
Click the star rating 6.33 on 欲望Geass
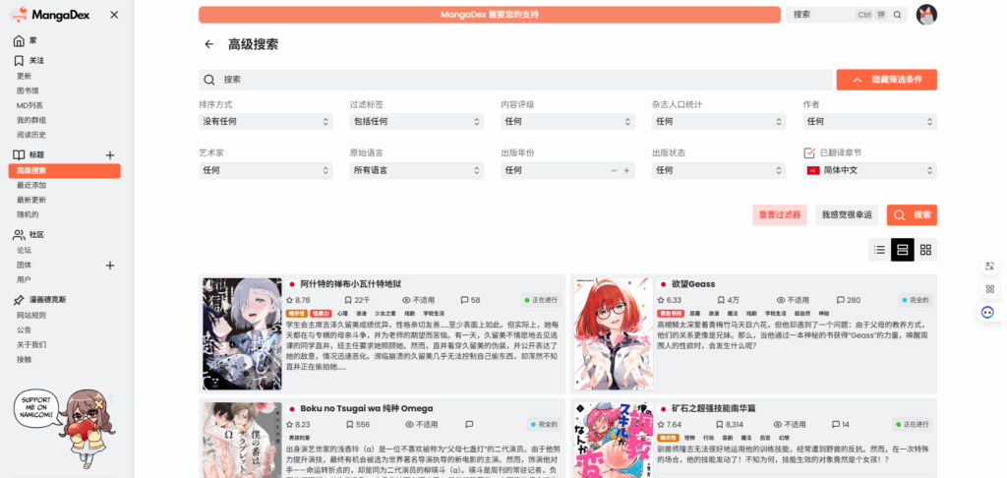click(x=669, y=300)
